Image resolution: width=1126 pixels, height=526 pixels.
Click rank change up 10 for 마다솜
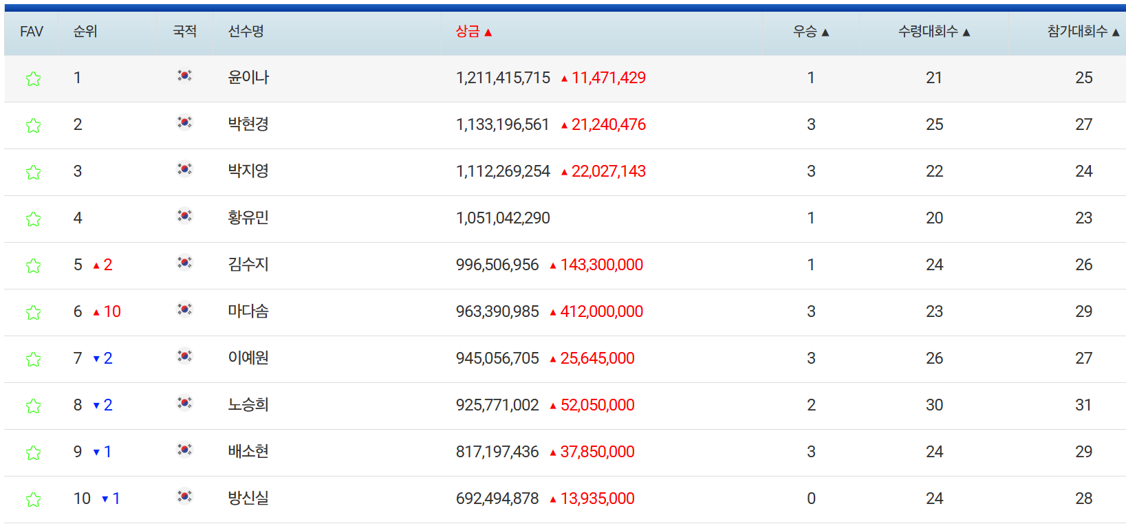pos(107,311)
